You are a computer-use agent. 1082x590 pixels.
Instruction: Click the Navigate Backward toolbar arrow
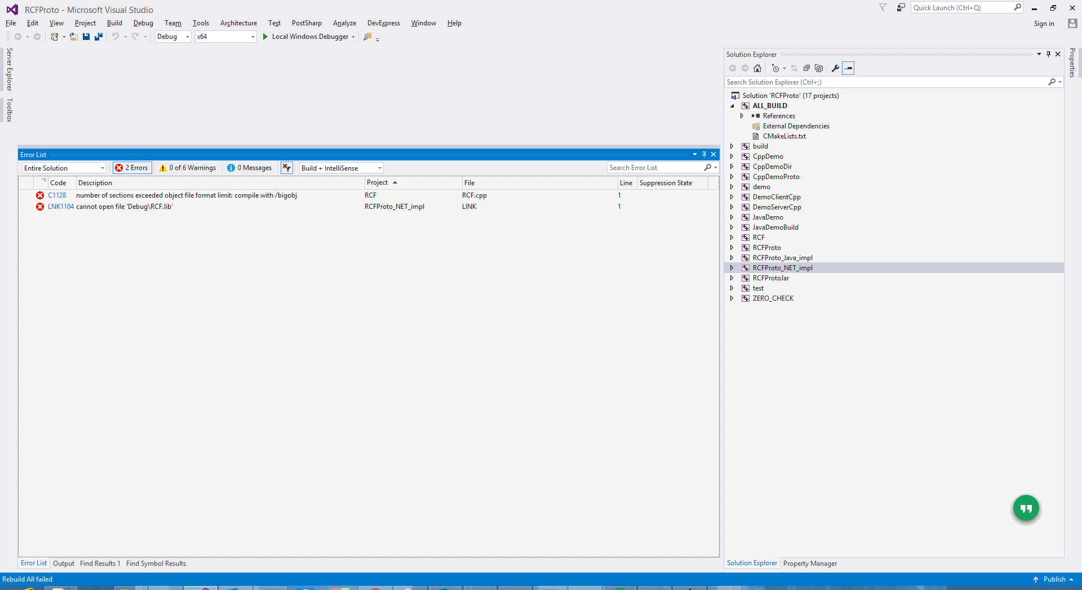[x=18, y=37]
